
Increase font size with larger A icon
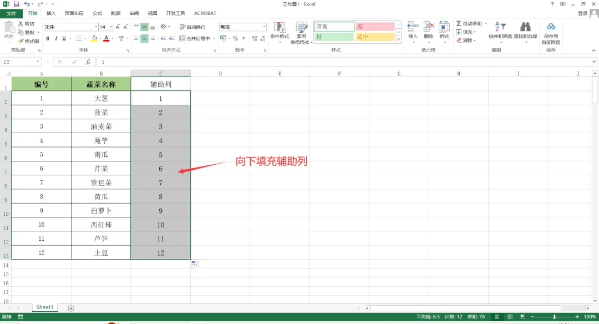(118, 27)
